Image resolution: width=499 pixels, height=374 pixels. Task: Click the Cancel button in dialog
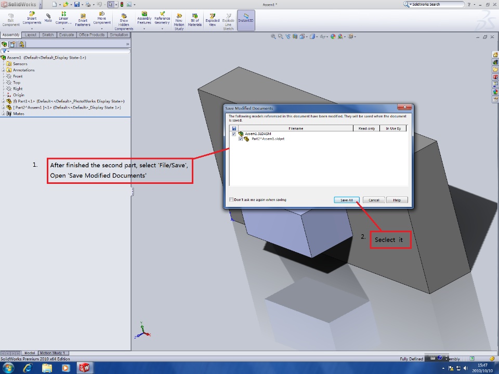coord(374,200)
